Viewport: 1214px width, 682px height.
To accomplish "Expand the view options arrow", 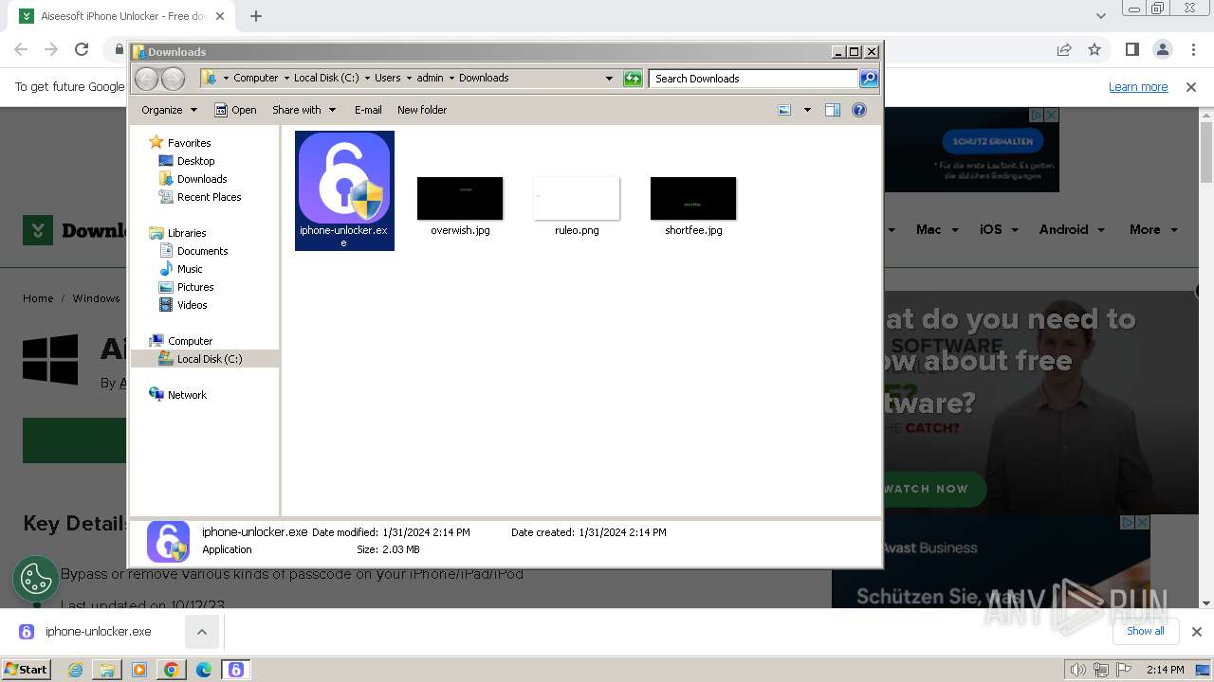I will click(x=807, y=110).
